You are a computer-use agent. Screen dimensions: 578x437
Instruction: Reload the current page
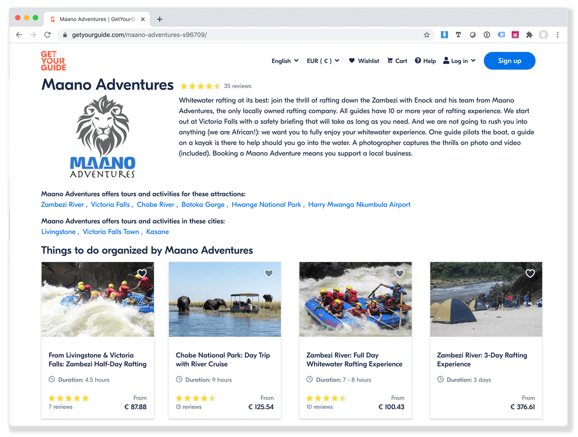click(47, 35)
